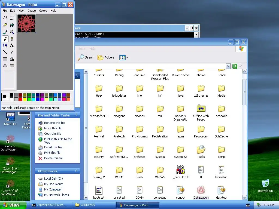Click Print this file link
279x209 pixels.
(52, 153)
